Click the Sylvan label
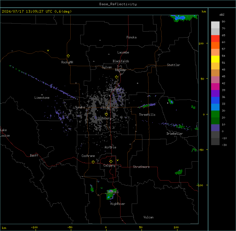Screen dimensions: 236x231 tap(107, 67)
